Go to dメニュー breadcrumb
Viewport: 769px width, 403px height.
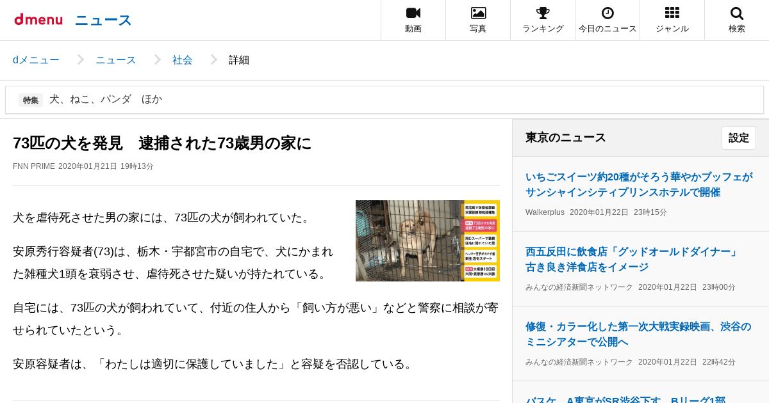[x=36, y=60]
